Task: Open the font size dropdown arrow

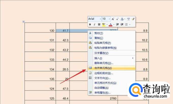Action: tap(109, 19)
